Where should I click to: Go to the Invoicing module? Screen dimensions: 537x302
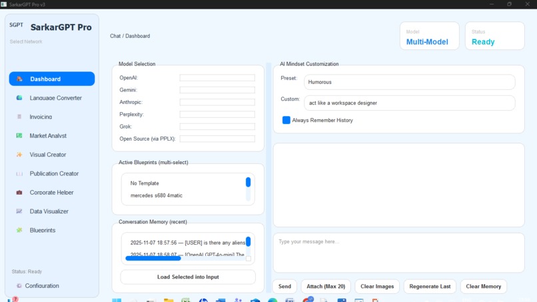tap(52, 117)
